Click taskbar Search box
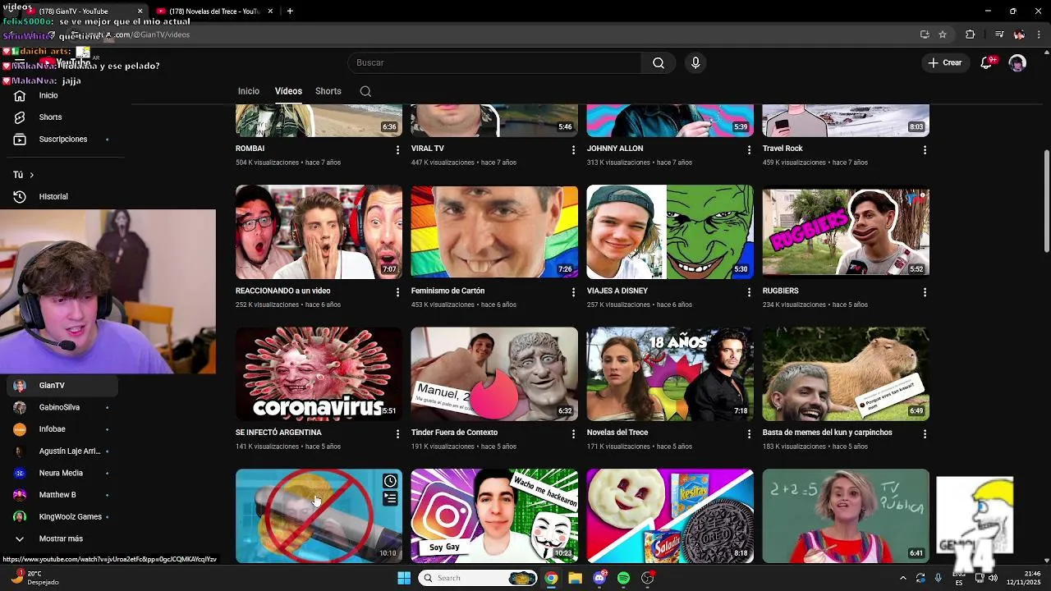1051x591 pixels. [x=478, y=578]
